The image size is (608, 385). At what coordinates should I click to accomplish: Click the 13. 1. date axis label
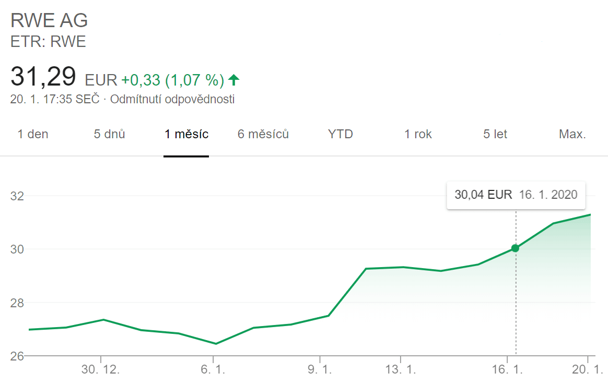point(400,370)
